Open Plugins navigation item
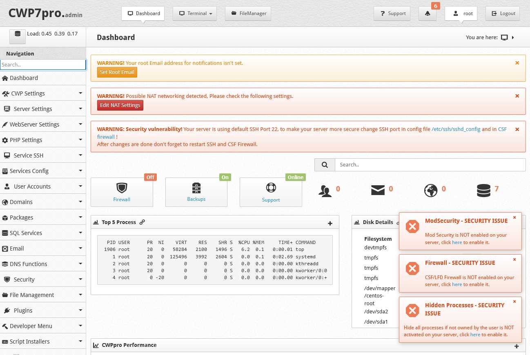Image resolution: width=530 pixels, height=355 pixels. (43, 311)
